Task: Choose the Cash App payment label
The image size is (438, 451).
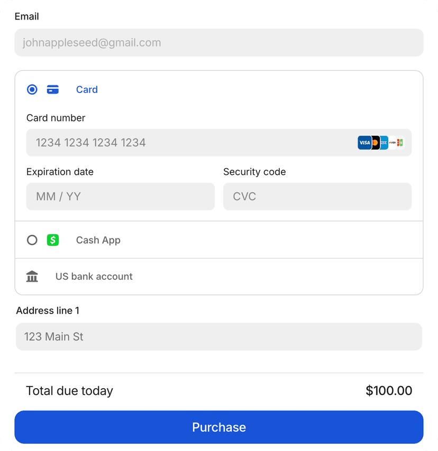Action: [x=98, y=240]
